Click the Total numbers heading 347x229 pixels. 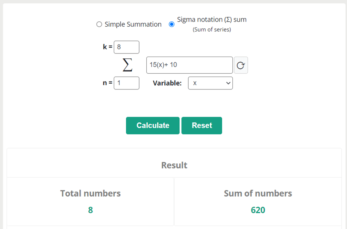pos(90,193)
